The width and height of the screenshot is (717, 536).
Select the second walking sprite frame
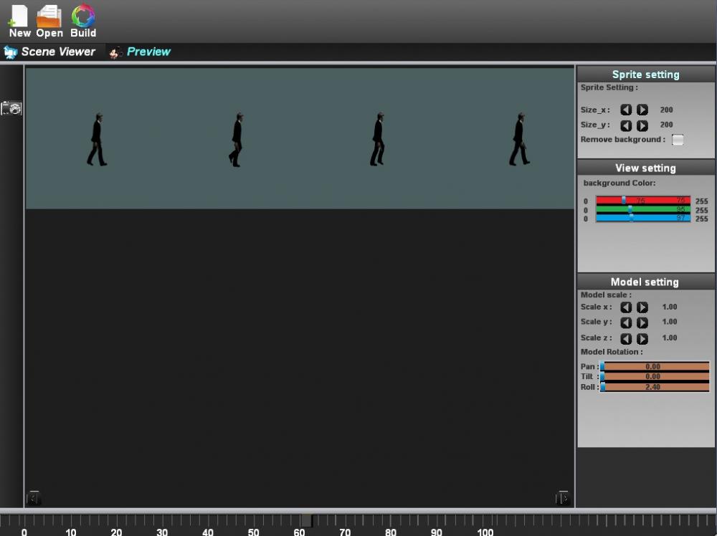tap(236, 139)
